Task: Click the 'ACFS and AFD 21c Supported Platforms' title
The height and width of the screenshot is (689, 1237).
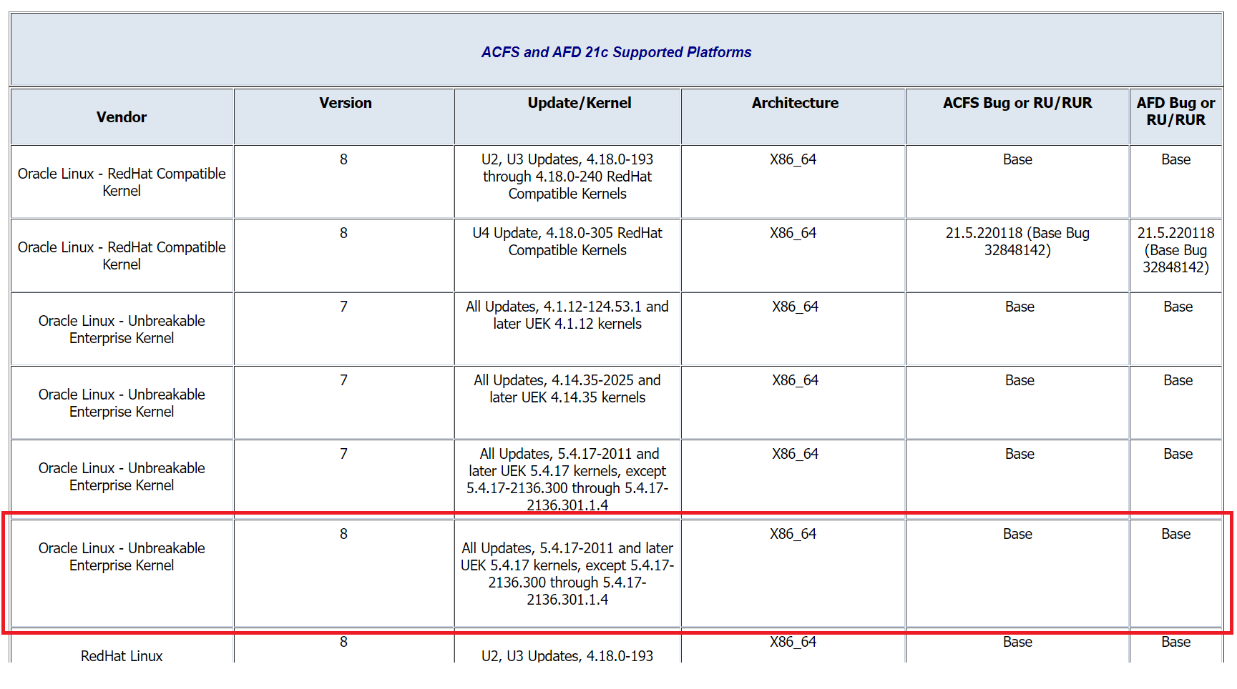Action: point(616,52)
